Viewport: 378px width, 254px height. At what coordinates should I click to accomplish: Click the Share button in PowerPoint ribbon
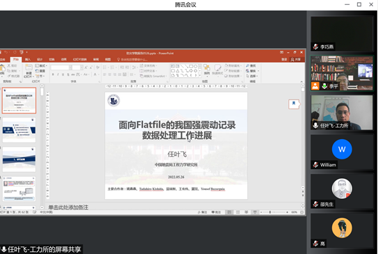click(296, 59)
